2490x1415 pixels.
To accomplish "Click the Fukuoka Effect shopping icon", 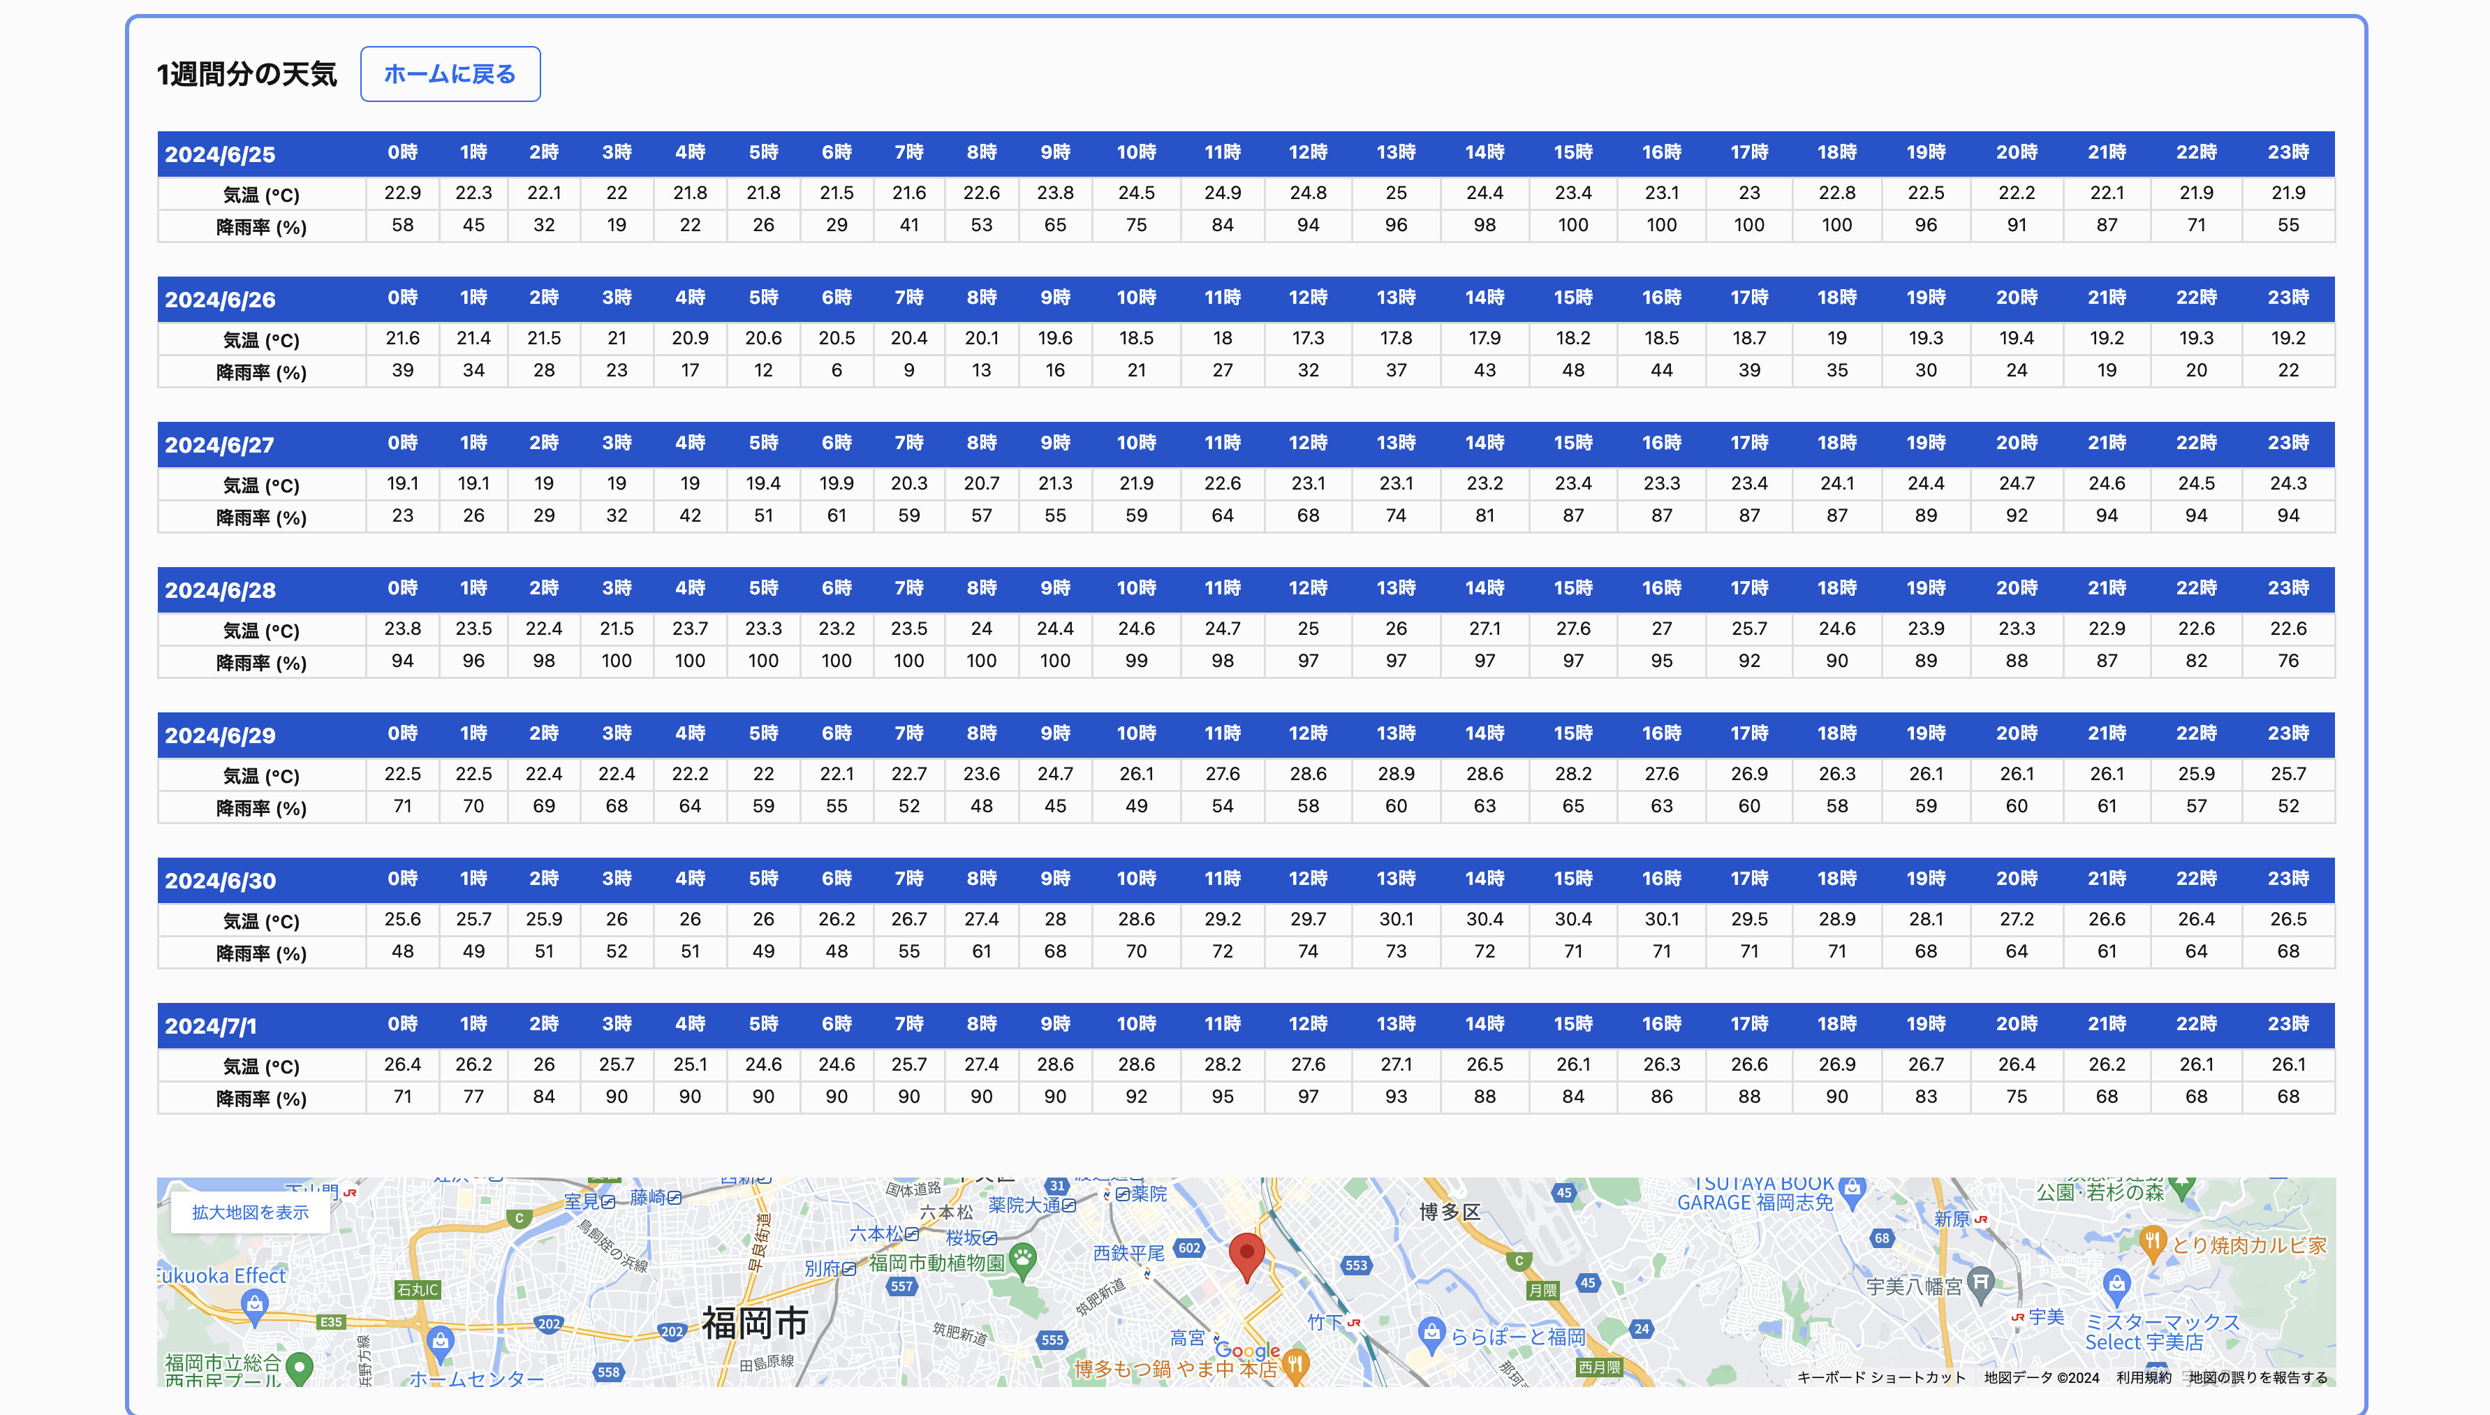I will [255, 1304].
